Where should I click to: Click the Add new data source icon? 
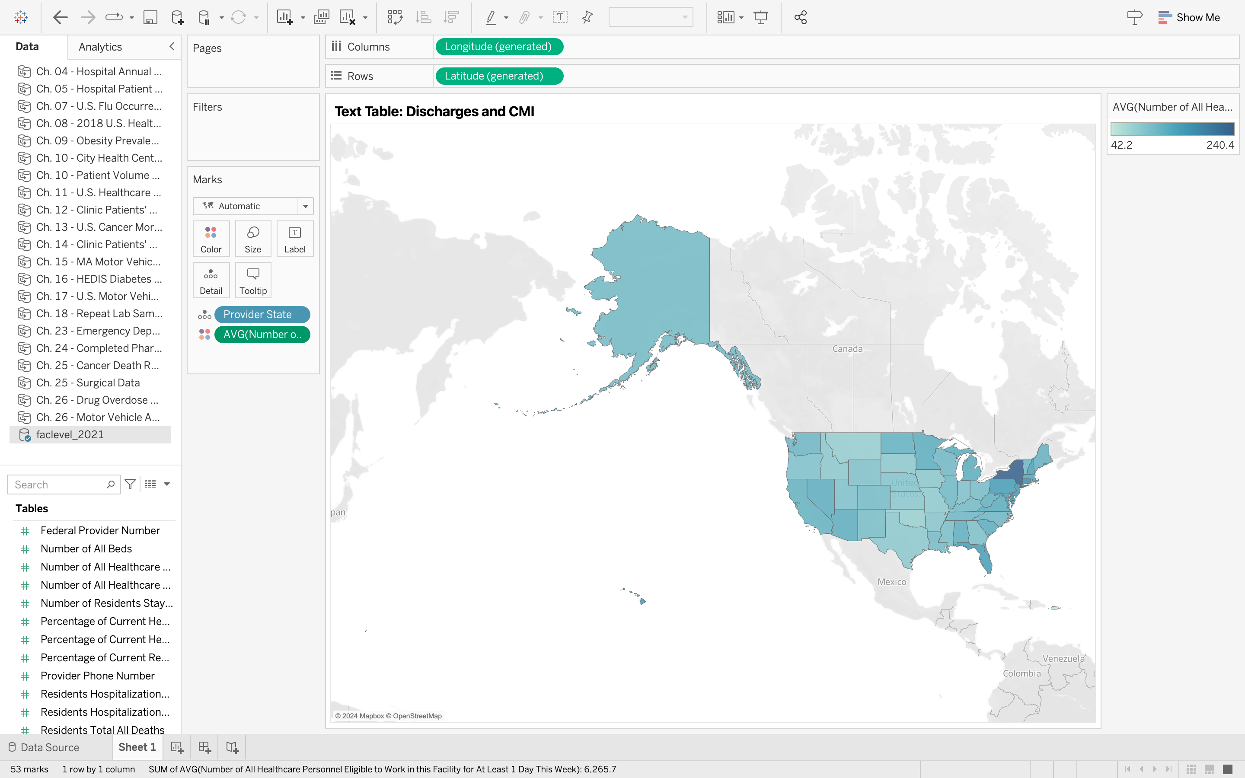point(177,17)
